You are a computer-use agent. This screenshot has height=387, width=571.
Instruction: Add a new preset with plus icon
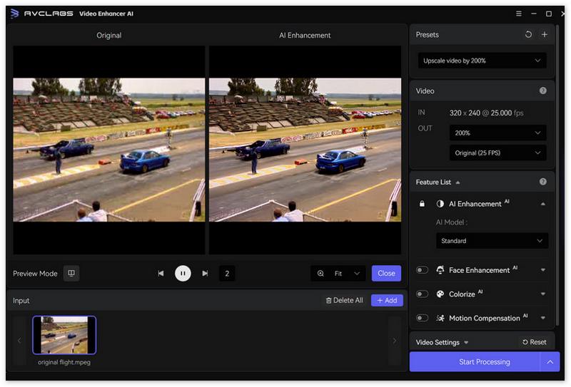[545, 34]
